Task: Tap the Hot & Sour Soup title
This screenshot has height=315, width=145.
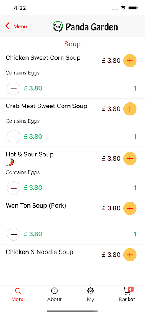Action: (30, 154)
